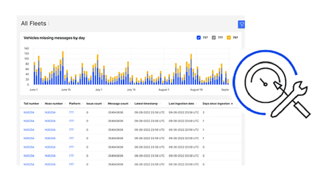
Task: Open a 777 platform link in the table
Action: tap(71, 112)
